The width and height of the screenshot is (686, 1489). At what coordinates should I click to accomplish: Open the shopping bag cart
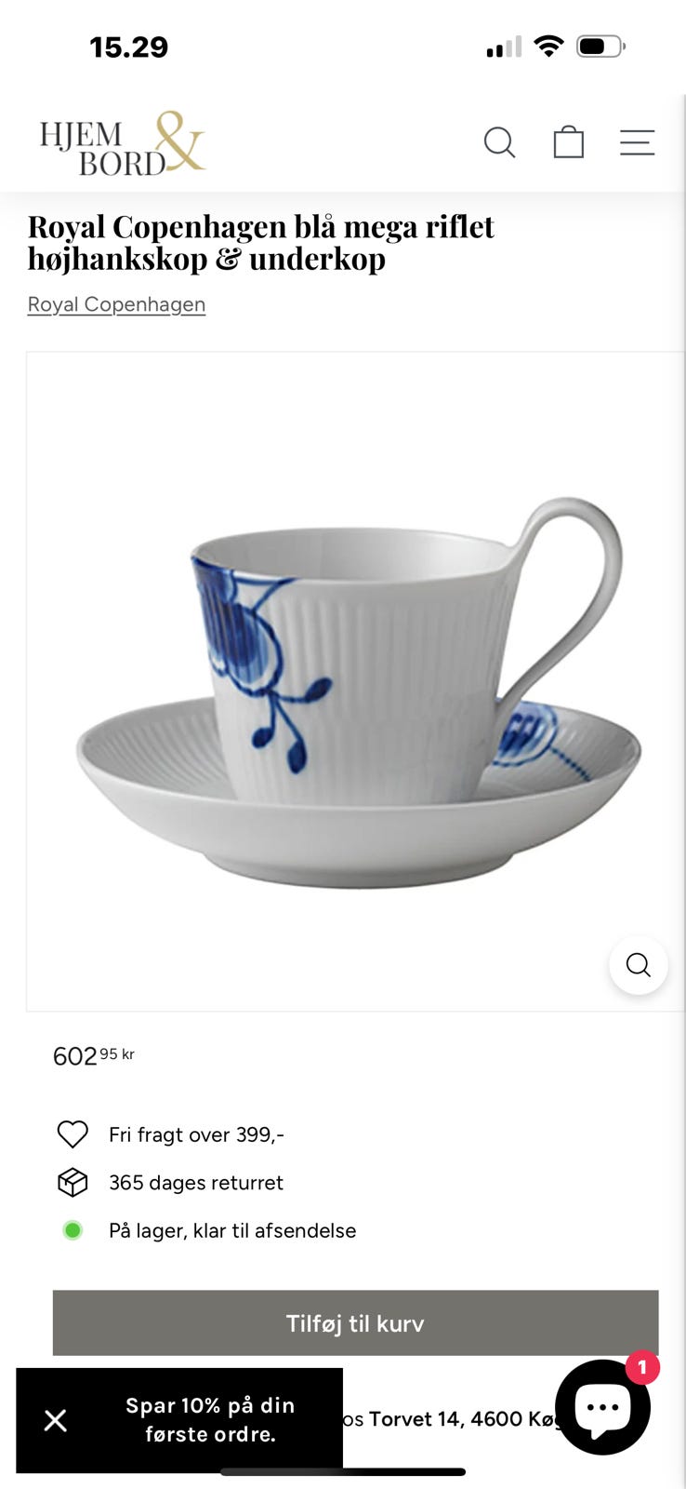[568, 142]
